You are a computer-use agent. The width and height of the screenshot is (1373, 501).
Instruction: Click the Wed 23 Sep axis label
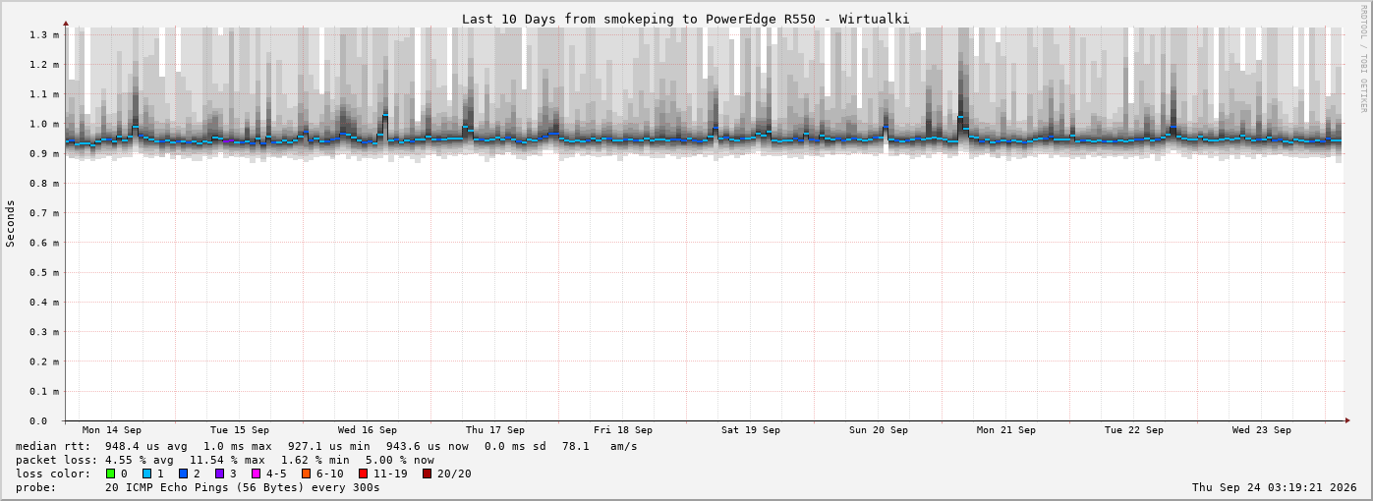point(1262,430)
